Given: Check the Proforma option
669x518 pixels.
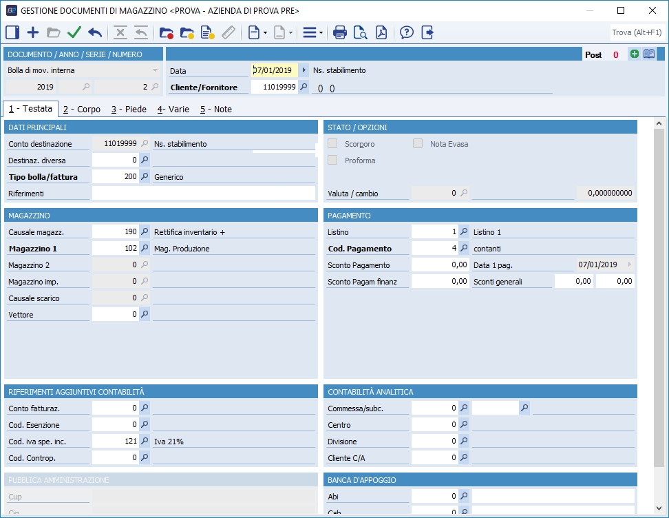Looking at the screenshot, I should 332,160.
